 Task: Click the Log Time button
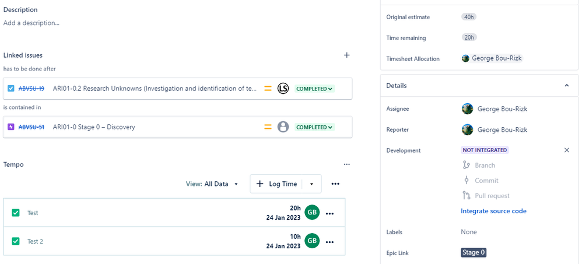coord(277,184)
